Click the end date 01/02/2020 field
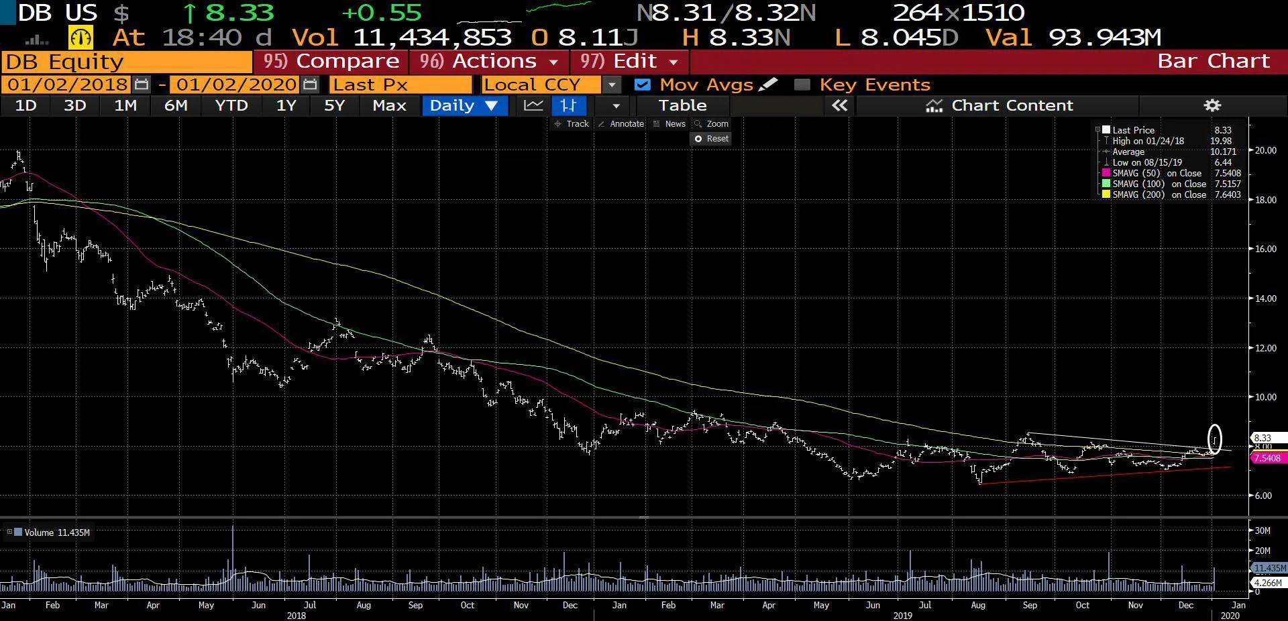The height and width of the screenshot is (621, 1288). point(234,84)
